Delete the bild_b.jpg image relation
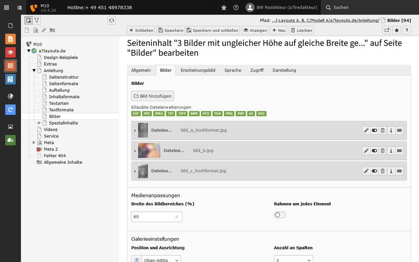 383,151
